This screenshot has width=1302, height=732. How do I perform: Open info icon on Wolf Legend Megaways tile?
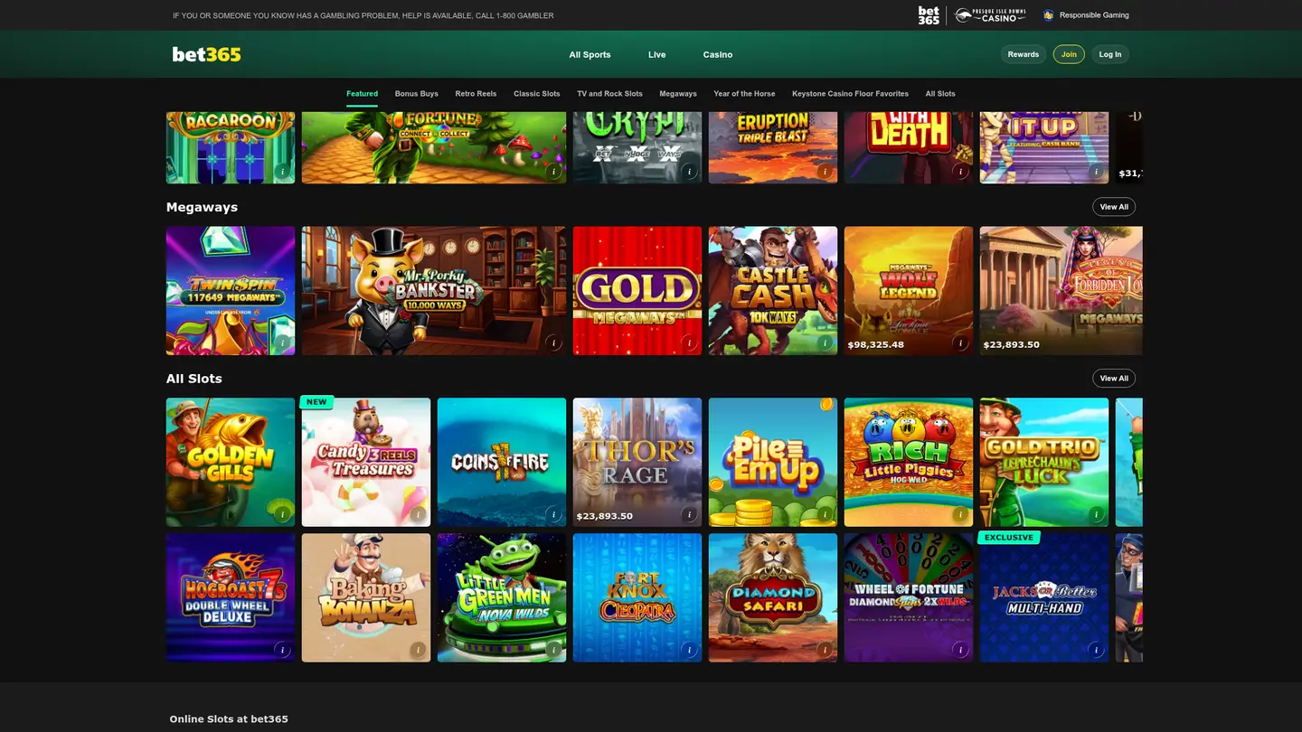click(960, 343)
